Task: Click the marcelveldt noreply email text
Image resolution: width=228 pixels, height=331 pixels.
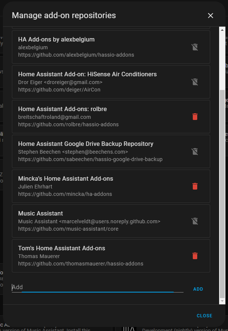Action: (89, 222)
